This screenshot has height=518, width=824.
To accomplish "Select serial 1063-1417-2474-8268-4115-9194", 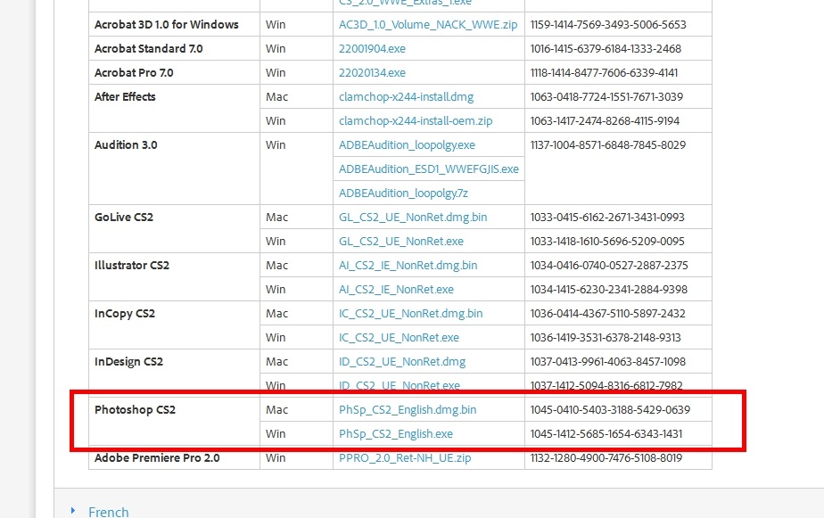I will [x=605, y=121].
